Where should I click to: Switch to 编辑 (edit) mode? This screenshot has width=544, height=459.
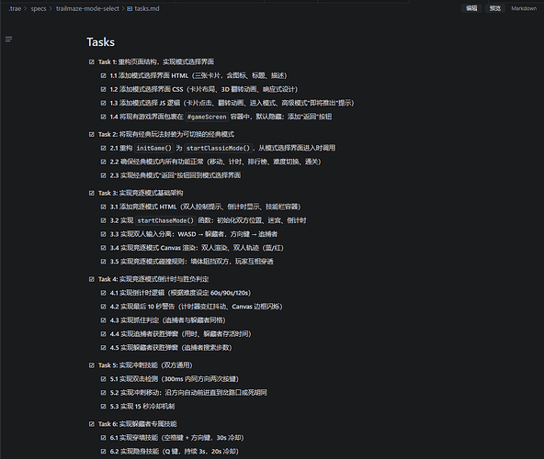point(471,8)
